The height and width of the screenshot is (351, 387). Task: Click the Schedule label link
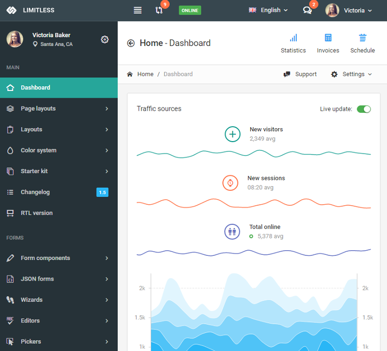[x=363, y=51]
